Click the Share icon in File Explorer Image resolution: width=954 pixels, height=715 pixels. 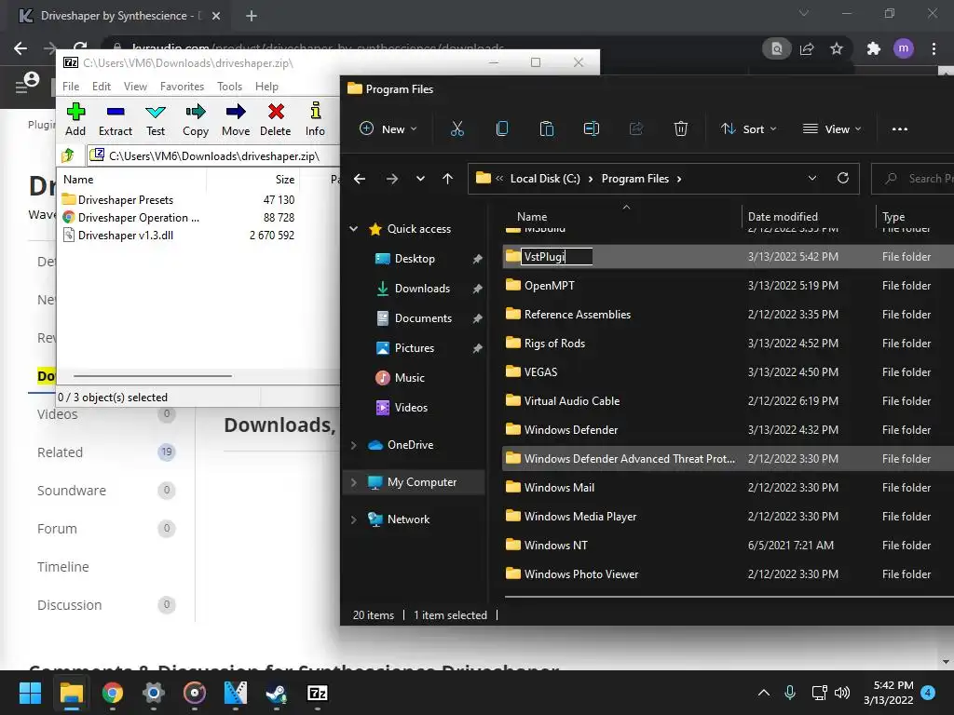point(635,128)
